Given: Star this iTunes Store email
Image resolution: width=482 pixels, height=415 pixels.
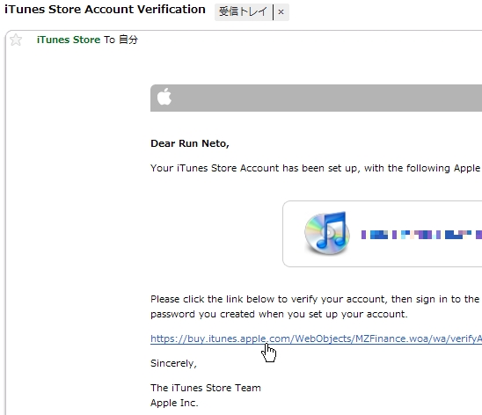Looking at the screenshot, I should [x=16, y=40].
